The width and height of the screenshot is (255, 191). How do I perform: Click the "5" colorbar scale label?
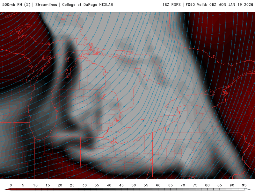[23, 185]
